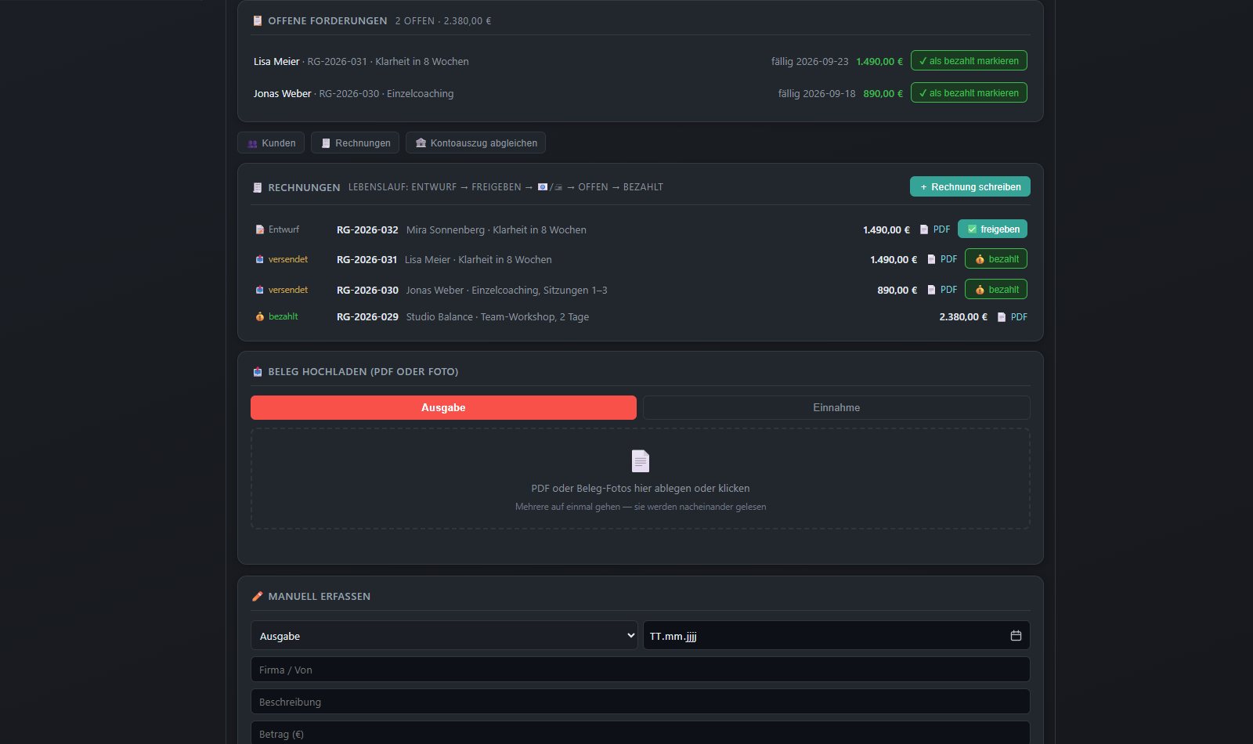Click PDF file icon for RG-2026-032
The height and width of the screenshot is (744, 1253).
pyautogui.click(x=924, y=229)
